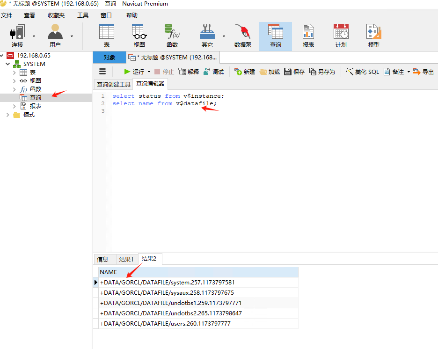Viewport: 438px width, 349px height.
Task: Click the 停止 stop button
Action: tap(164, 72)
